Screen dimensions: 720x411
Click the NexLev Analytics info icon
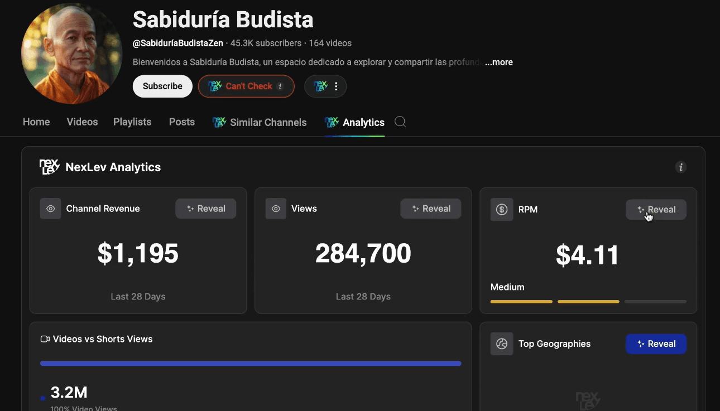point(680,167)
